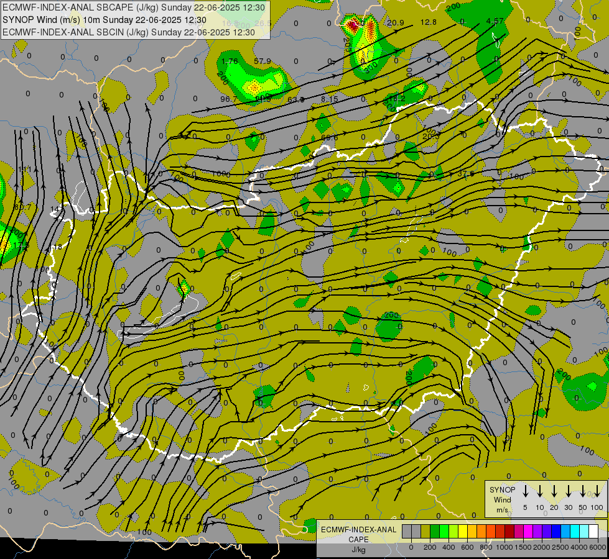This screenshot has width=609, height=559.
Task: Click the 'm/s' unit in wind legend
Action: 502,510
